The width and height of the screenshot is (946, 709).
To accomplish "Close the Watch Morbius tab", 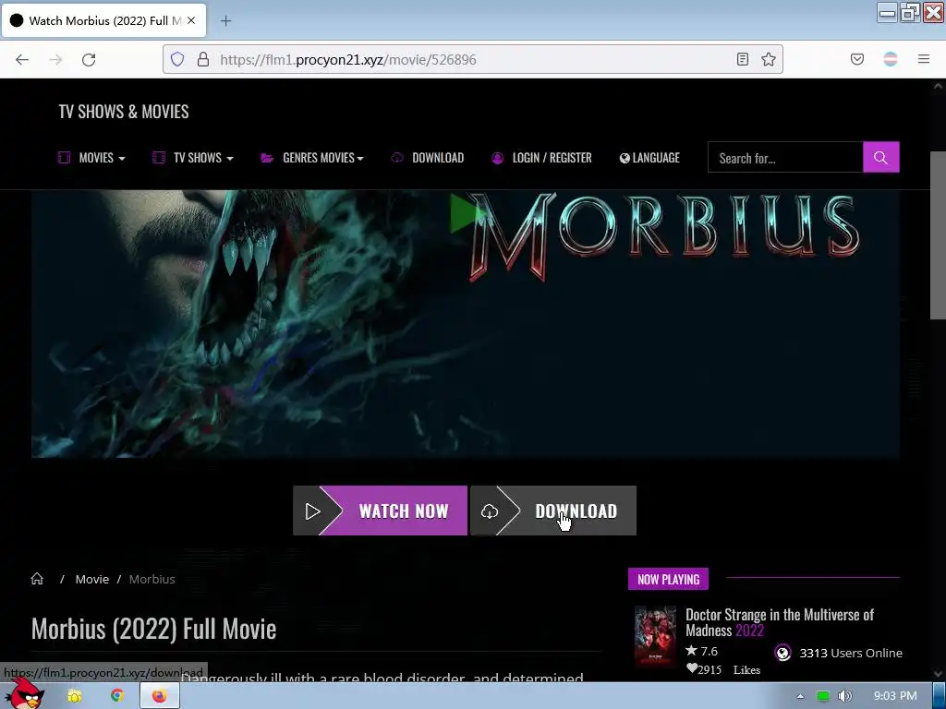I will (x=191, y=20).
